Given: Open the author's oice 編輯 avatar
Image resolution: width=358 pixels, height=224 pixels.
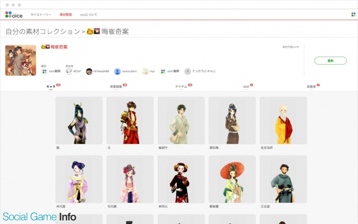Looking at the screenshot, I should tap(44, 72).
